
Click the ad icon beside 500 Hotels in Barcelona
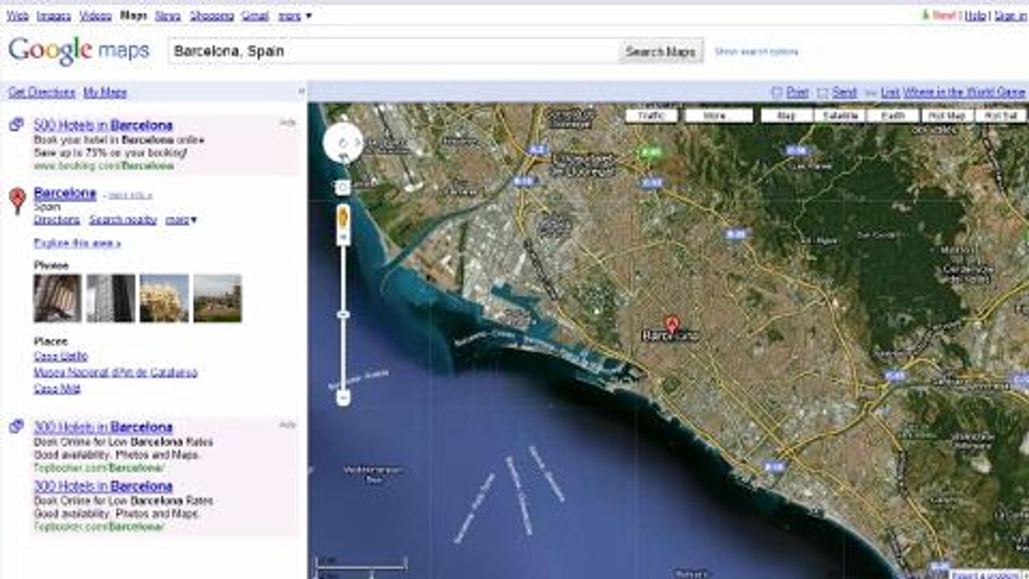pos(17,125)
